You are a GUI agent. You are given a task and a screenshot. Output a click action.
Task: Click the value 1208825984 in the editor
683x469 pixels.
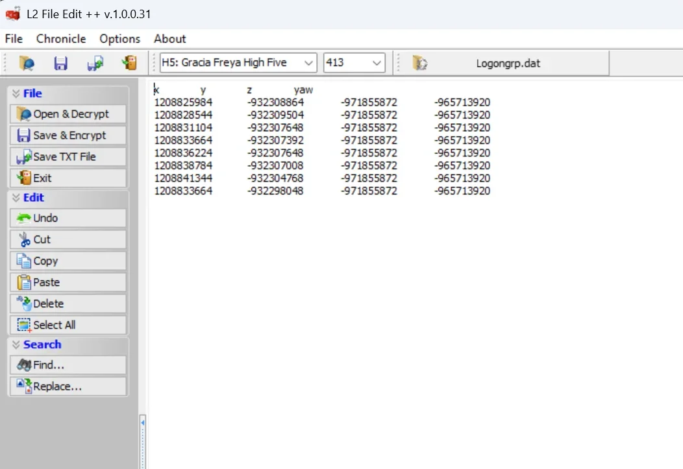coord(183,102)
